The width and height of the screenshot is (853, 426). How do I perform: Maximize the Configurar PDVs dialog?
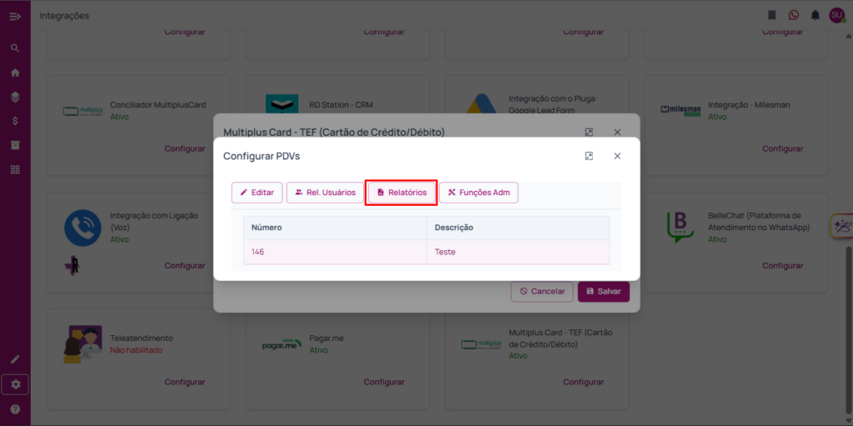click(589, 156)
